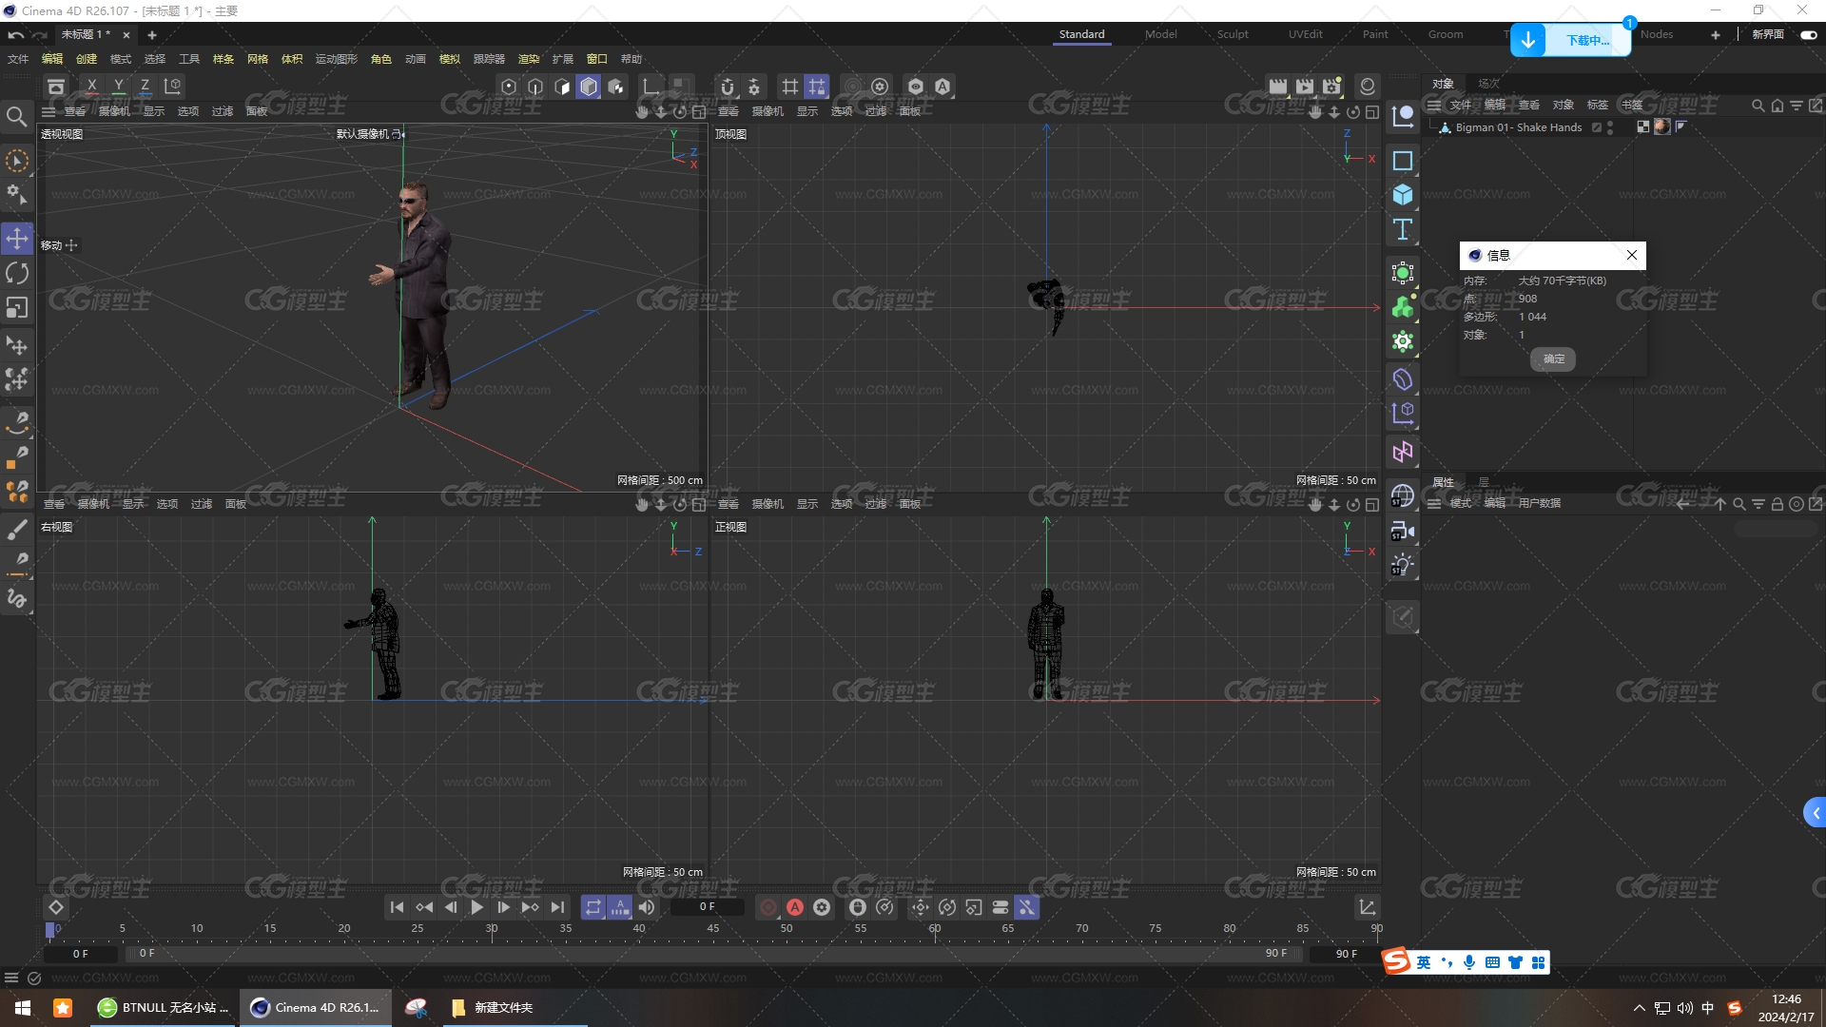Viewport: 1826px width, 1027px height.
Task: Toggle timeline loop playback
Action: 593,907
